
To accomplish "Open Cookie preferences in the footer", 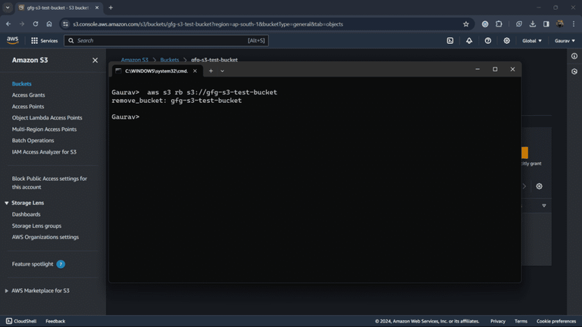I will [x=556, y=321].
